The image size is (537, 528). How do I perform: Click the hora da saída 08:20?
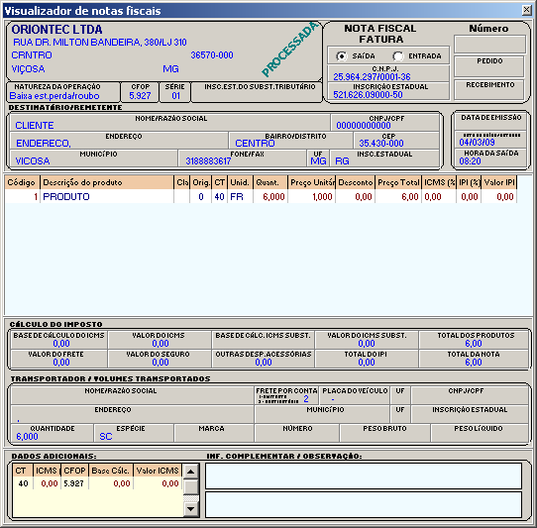(470, 160)
